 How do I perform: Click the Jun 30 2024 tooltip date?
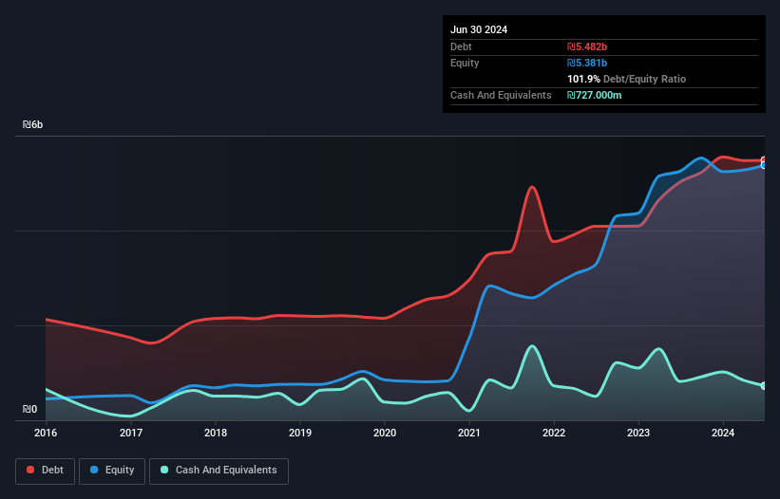(479, 29)
